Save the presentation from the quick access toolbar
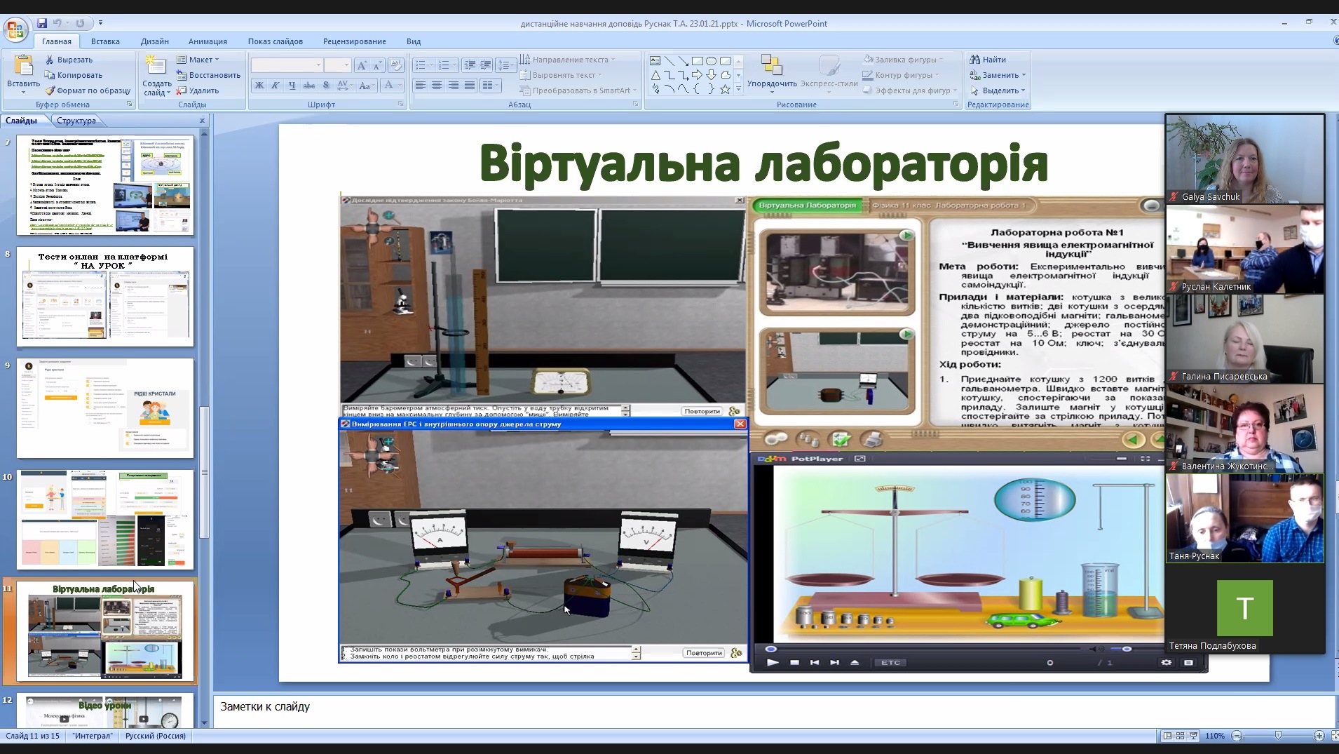 tap(42, 23)
